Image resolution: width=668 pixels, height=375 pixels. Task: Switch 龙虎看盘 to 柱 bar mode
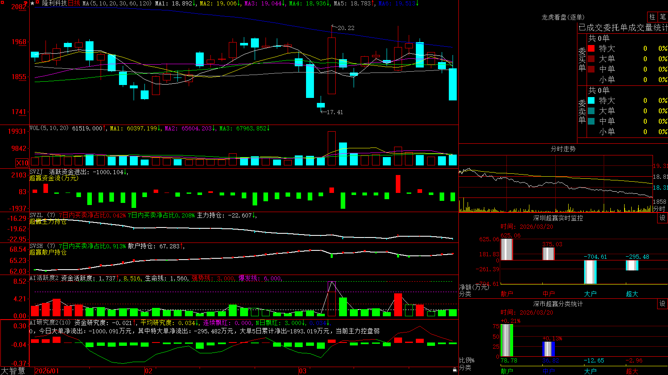pos(652,17)
